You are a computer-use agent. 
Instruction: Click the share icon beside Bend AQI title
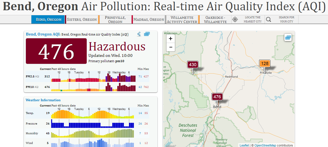click(x=139, y=34)
